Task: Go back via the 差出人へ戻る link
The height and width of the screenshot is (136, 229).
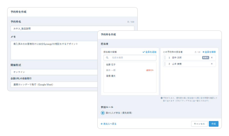Action: click(x=108, y=124)
